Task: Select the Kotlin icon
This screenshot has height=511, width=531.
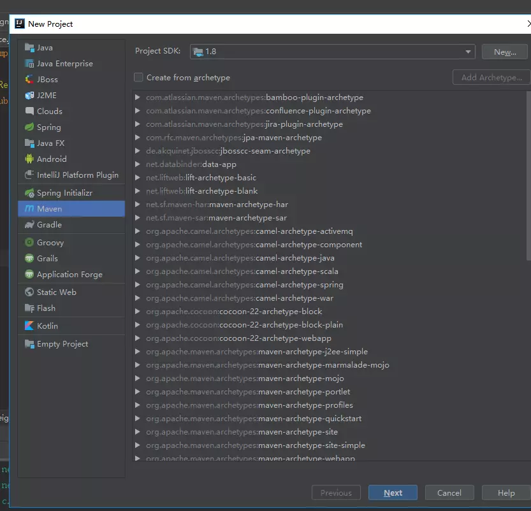Action: [29, 326]
